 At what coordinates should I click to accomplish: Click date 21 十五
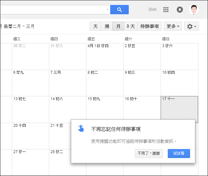[x=57, y=125]
